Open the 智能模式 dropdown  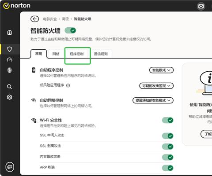click(161, 70)
